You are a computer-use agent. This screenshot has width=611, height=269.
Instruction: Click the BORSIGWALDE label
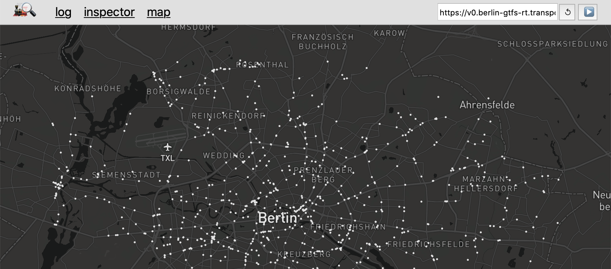[178, 92]
